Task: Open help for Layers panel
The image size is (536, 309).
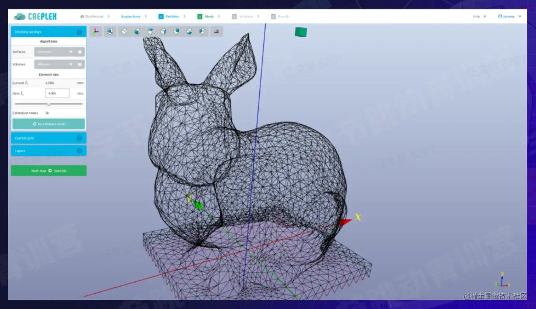Action: coord(79,151)
